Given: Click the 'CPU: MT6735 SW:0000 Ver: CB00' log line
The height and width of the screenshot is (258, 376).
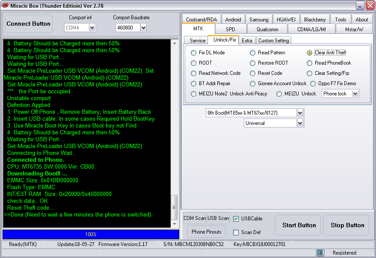Looking at the screenshot, I should tap(50, 166).
